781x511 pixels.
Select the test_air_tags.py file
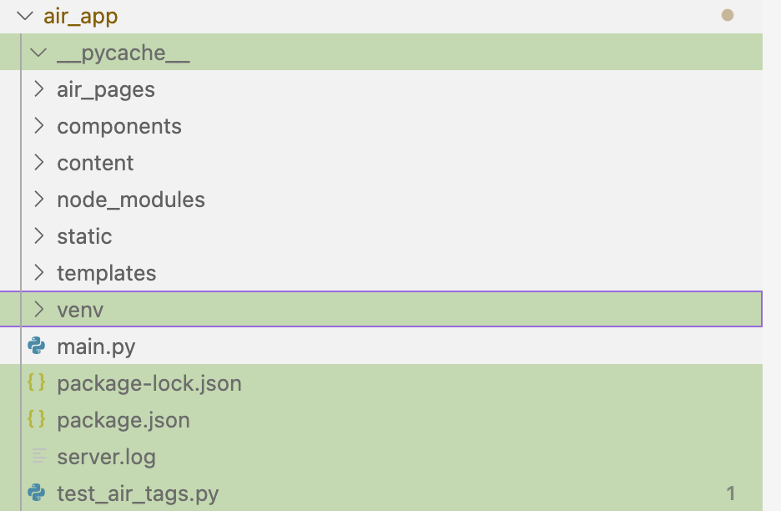tap(137, 493)
